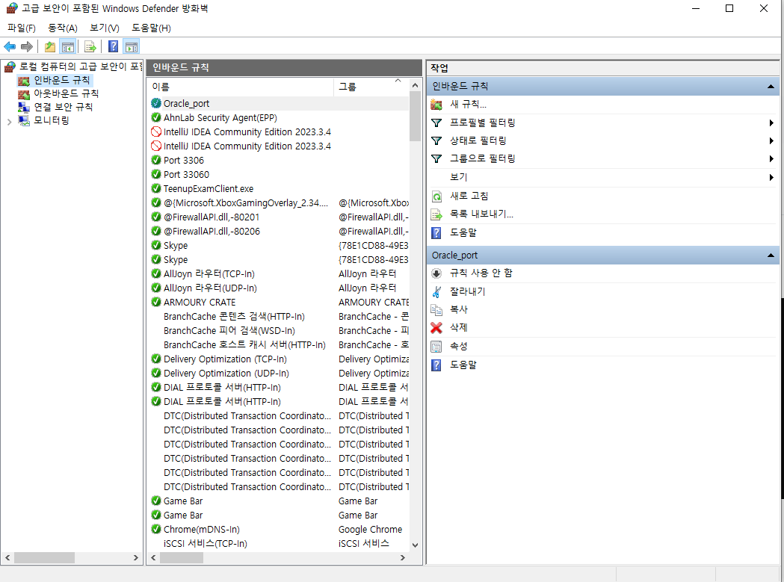784x582 pixels.
Task: Toggle the Show/Hide Action Pane icon
Action: [x=132, y=47]
